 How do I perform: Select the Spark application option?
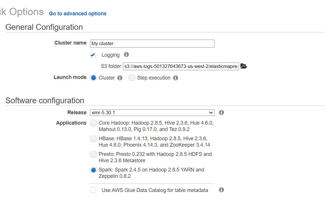pos(93,170)
